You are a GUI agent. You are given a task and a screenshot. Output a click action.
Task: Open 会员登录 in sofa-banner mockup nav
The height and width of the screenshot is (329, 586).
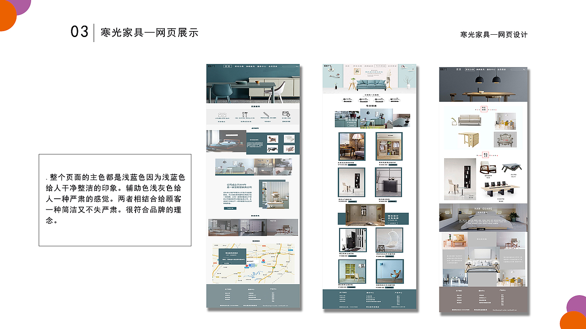[392, 66]
